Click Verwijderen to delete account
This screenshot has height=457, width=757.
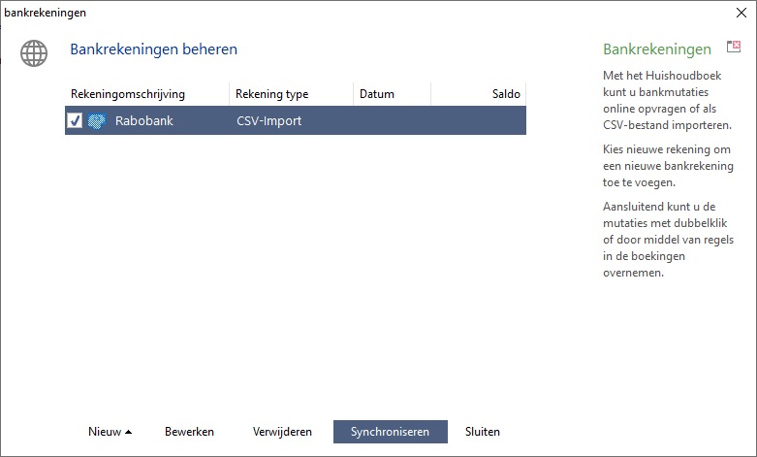coord(282,432)
